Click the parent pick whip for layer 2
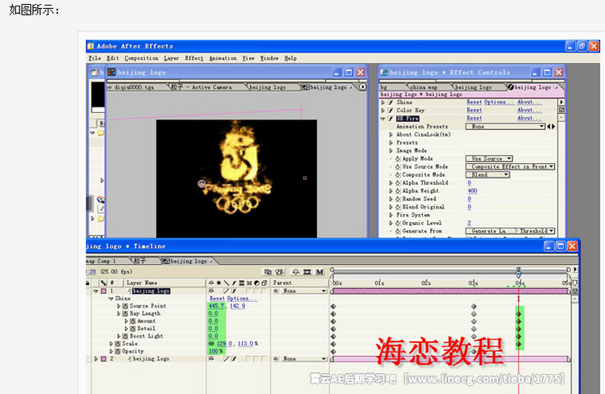The width and height of the screenshot is (605, 394). coord(276,358)
